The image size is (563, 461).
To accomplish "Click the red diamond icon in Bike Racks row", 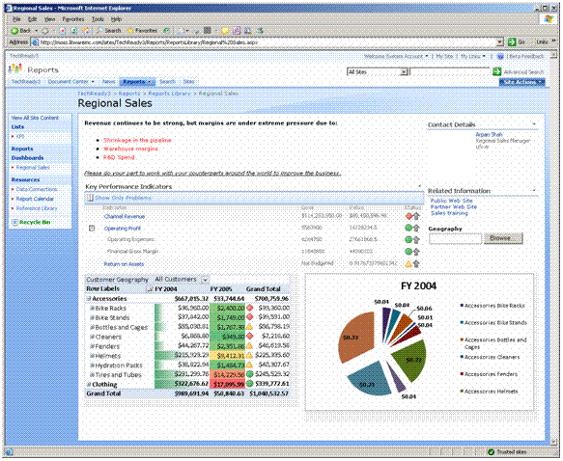I will pos(250,308).
